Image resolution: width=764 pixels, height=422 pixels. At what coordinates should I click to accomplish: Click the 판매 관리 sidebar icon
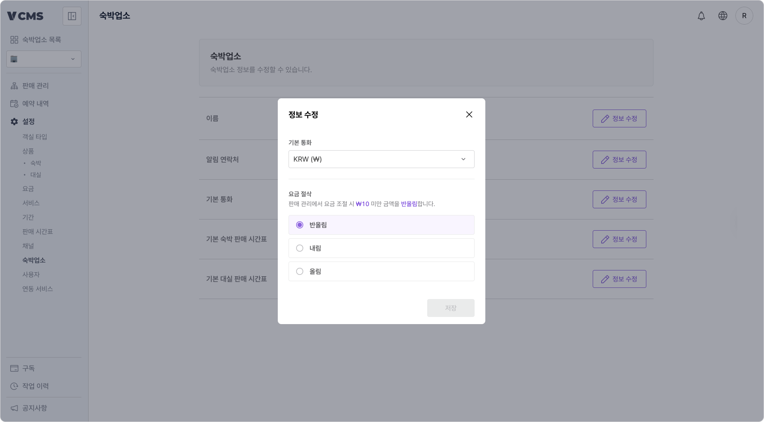pyautogui.click(x=13, y=85)
